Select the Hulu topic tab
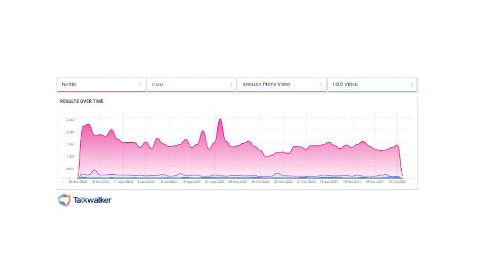This screenshot has height=277, width=492. pyautogui.click(x=191, y=84)
